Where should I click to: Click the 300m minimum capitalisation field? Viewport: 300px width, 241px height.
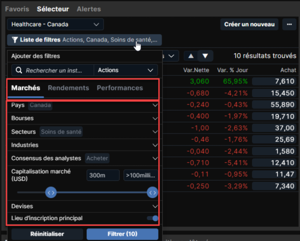pos(103,175)
